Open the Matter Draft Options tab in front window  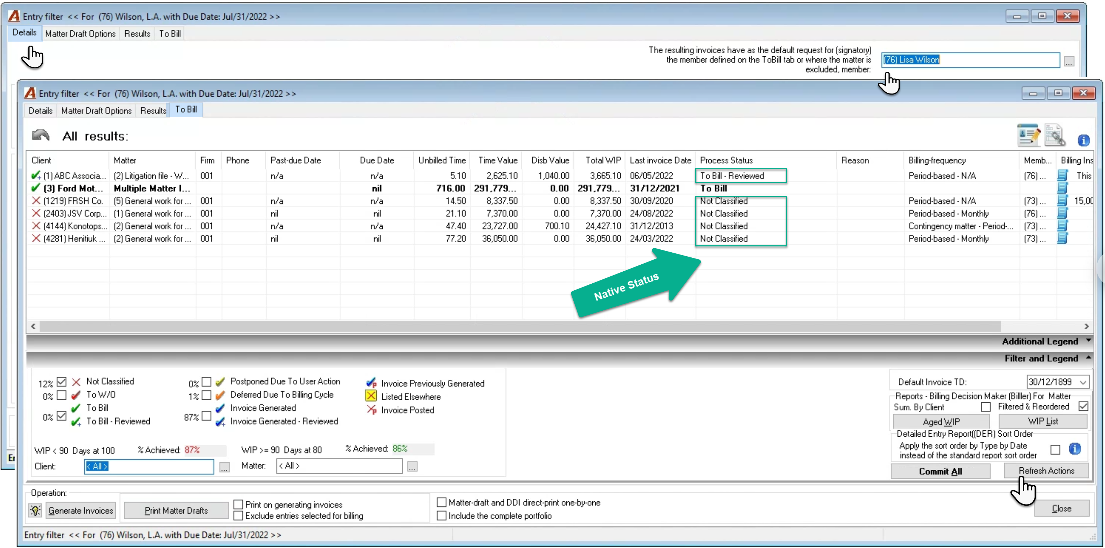click(96, 111)
